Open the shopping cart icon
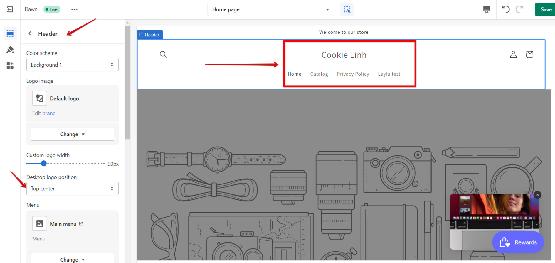This screenshot has width=555, height=263. (529, 55)
